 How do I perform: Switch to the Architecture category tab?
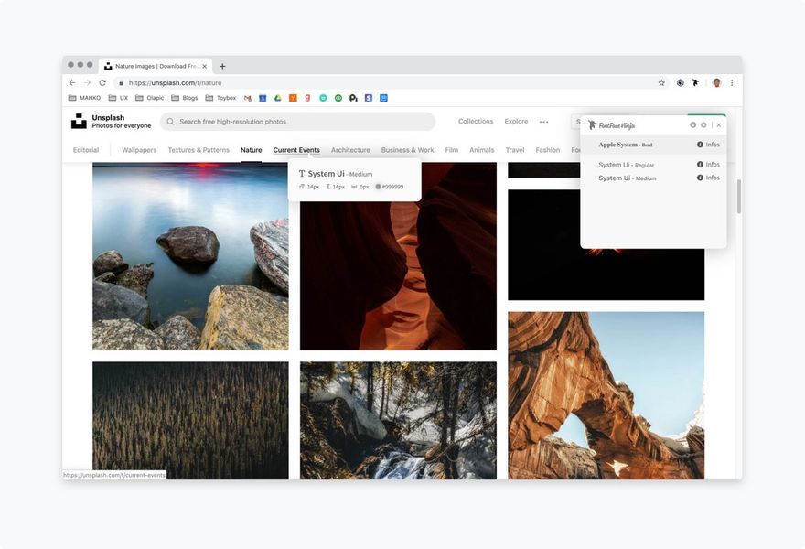point(350,150)
